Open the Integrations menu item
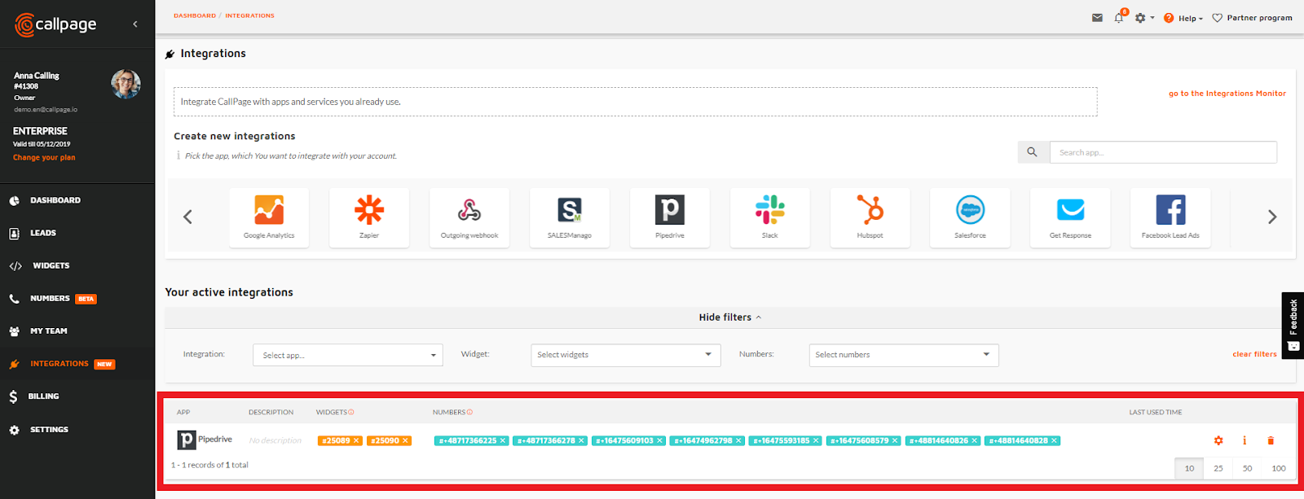1304x499 pixels. pyautogui.click(x=59, y=364)
